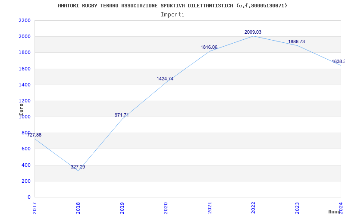This screenshot has width=345, height=216.
Task: Click the y-axis value 2000
Action: click(x=25, y=37)
